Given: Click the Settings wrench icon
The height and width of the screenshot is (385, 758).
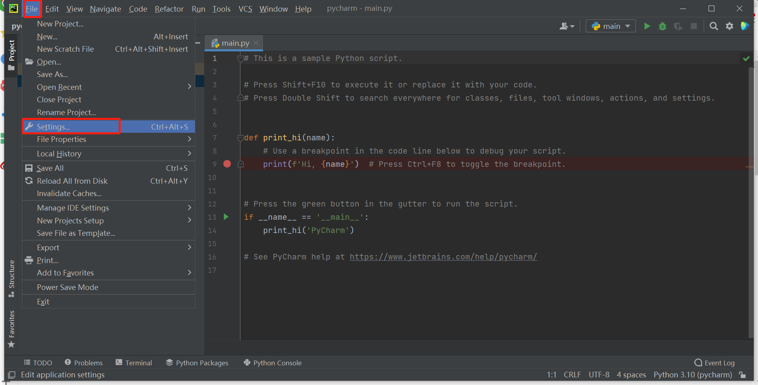Looking at the screenshot, I should click(29, 126).
